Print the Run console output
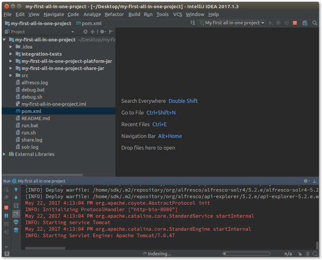The image size is (322, 260). [16, 222]
